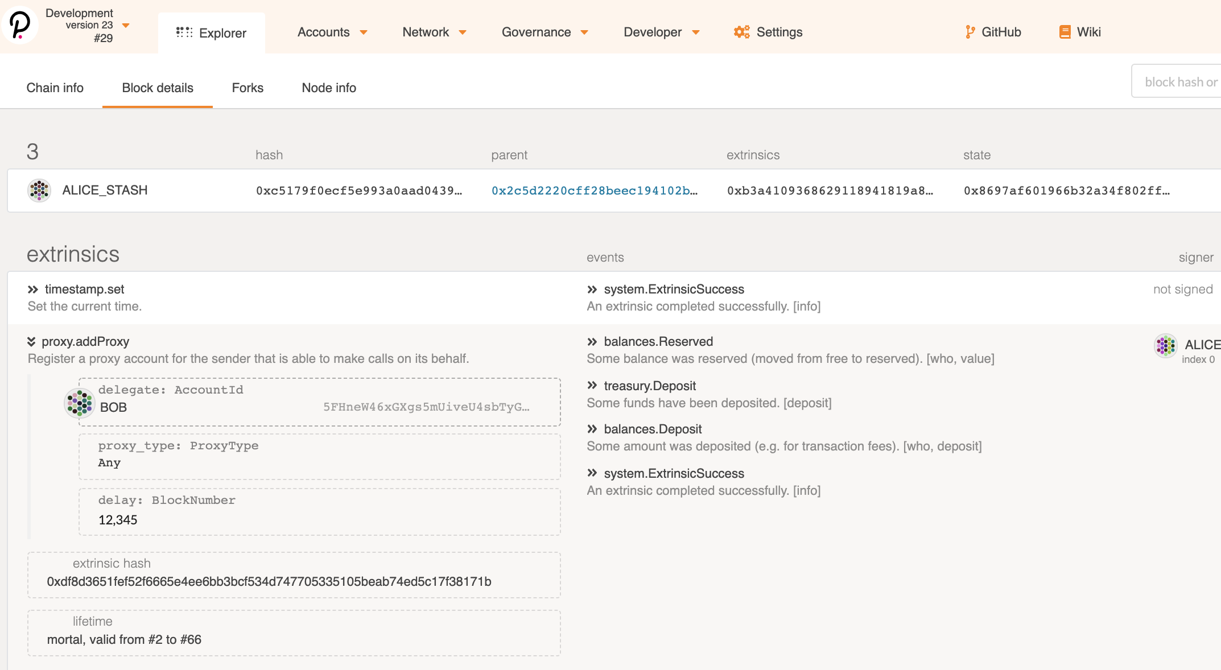Focus the block hash search field

point(1178,82)
